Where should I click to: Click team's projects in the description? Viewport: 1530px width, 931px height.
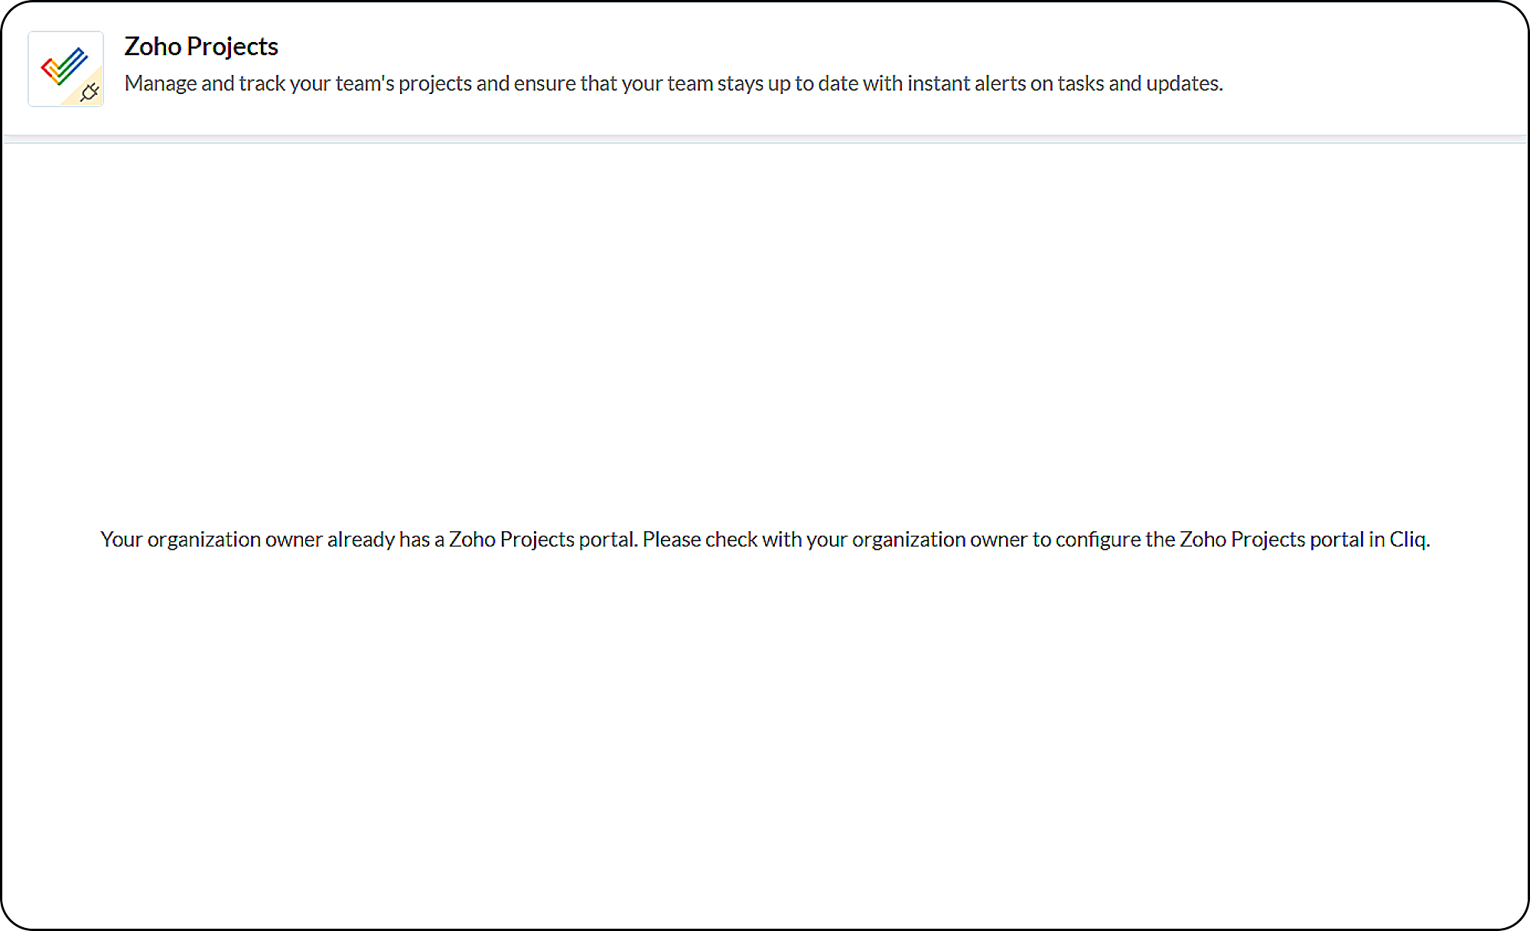click(x=403, y=83)
